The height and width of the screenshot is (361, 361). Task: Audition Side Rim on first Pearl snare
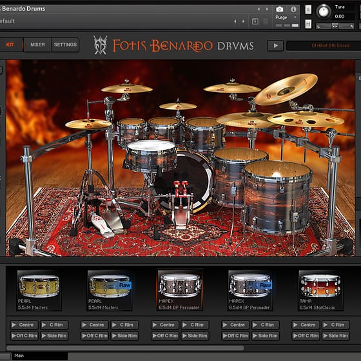coord(54,336)
